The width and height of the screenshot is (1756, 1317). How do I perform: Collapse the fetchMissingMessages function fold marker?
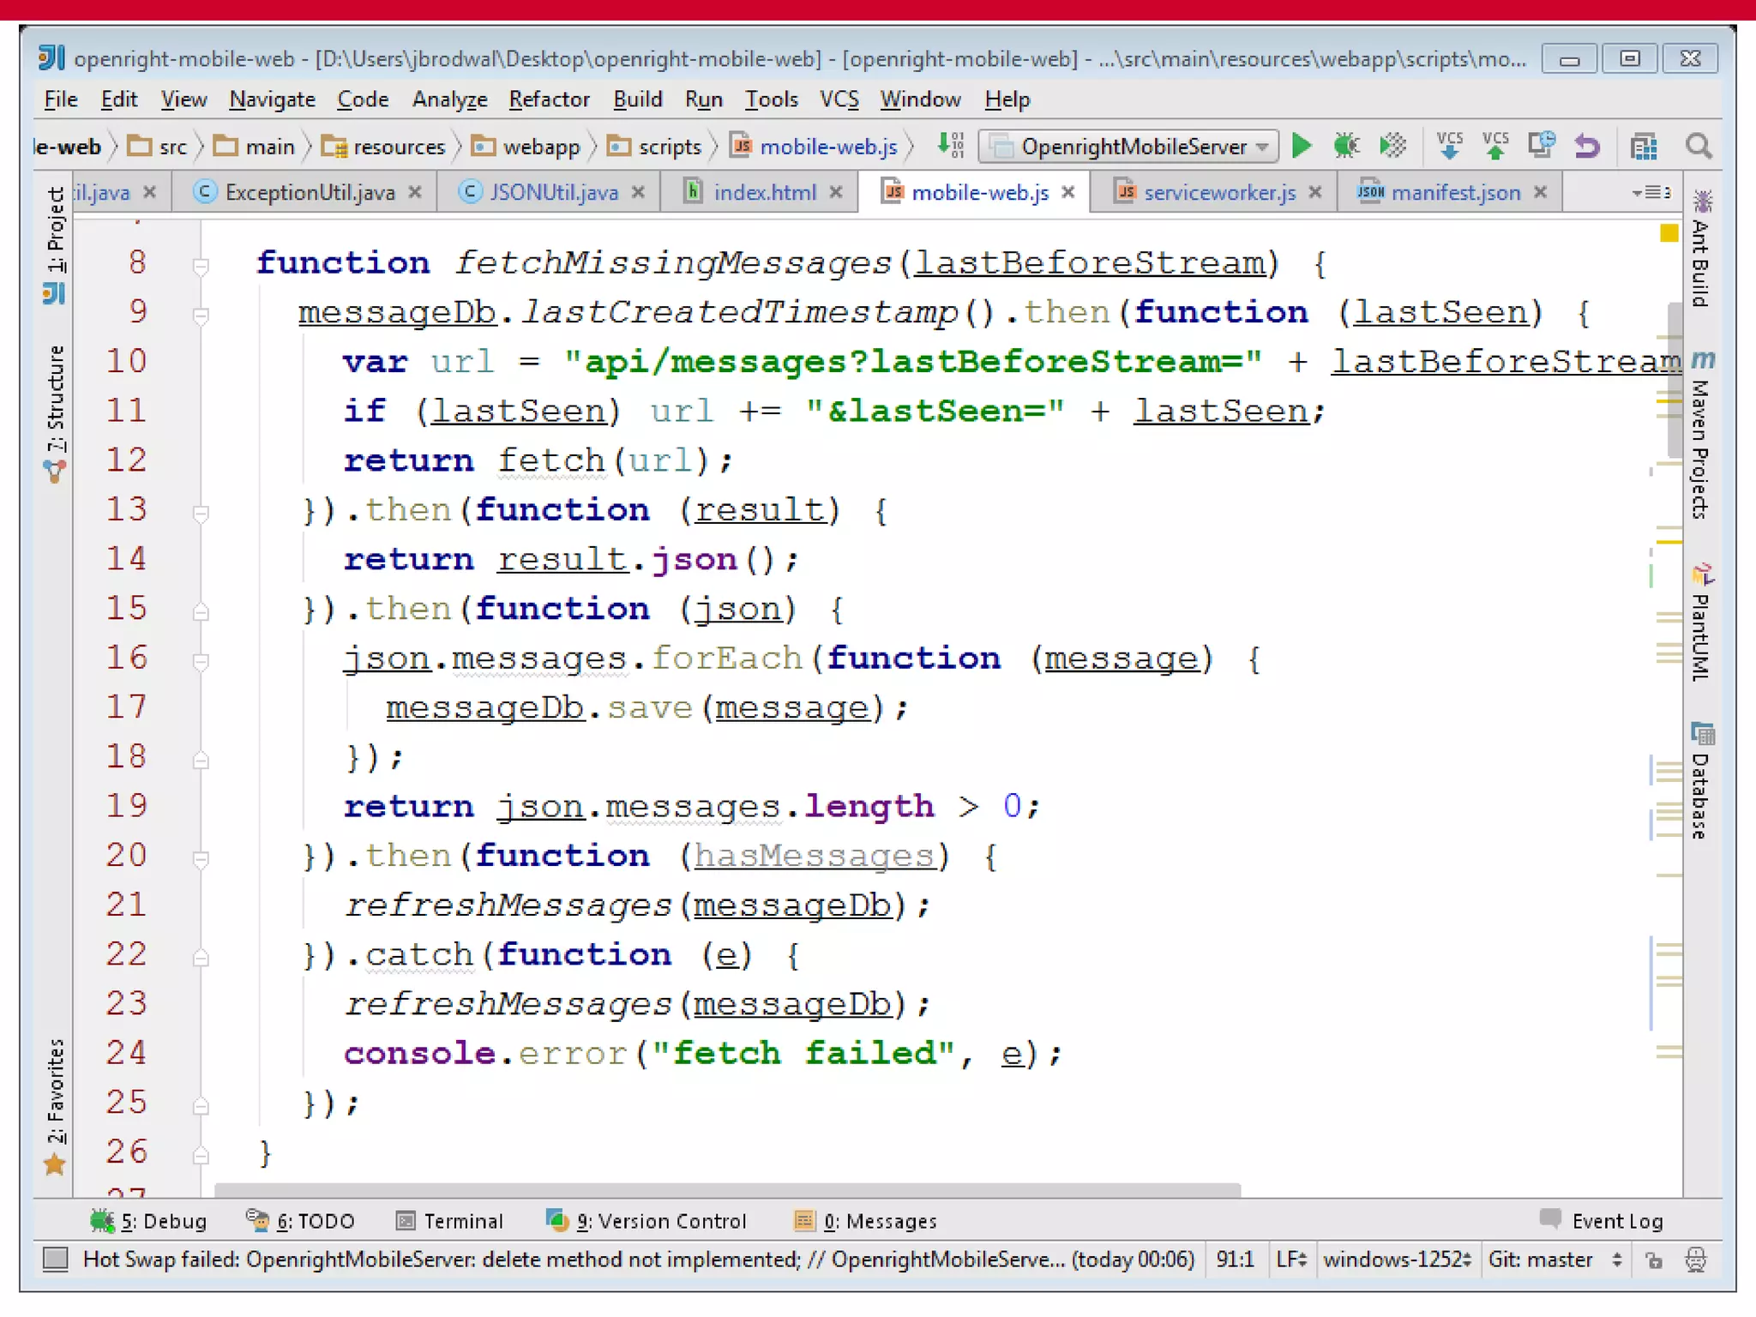click(201, 266)
